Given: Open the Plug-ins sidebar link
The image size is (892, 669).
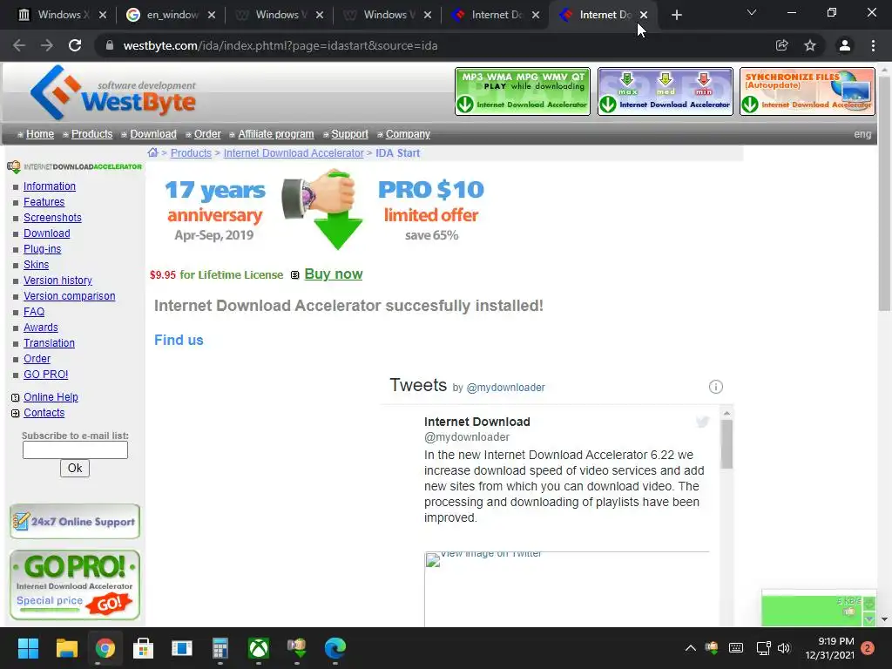Looking at the screenshot, I should [42, 249].
